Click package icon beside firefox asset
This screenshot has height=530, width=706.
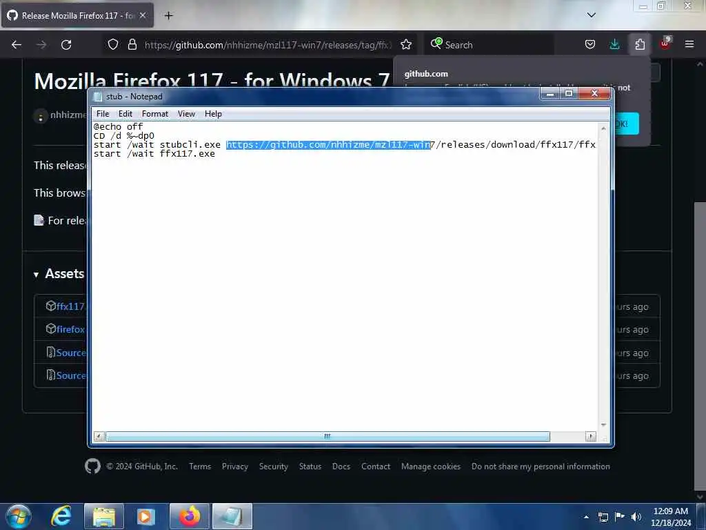click(51, 329)
